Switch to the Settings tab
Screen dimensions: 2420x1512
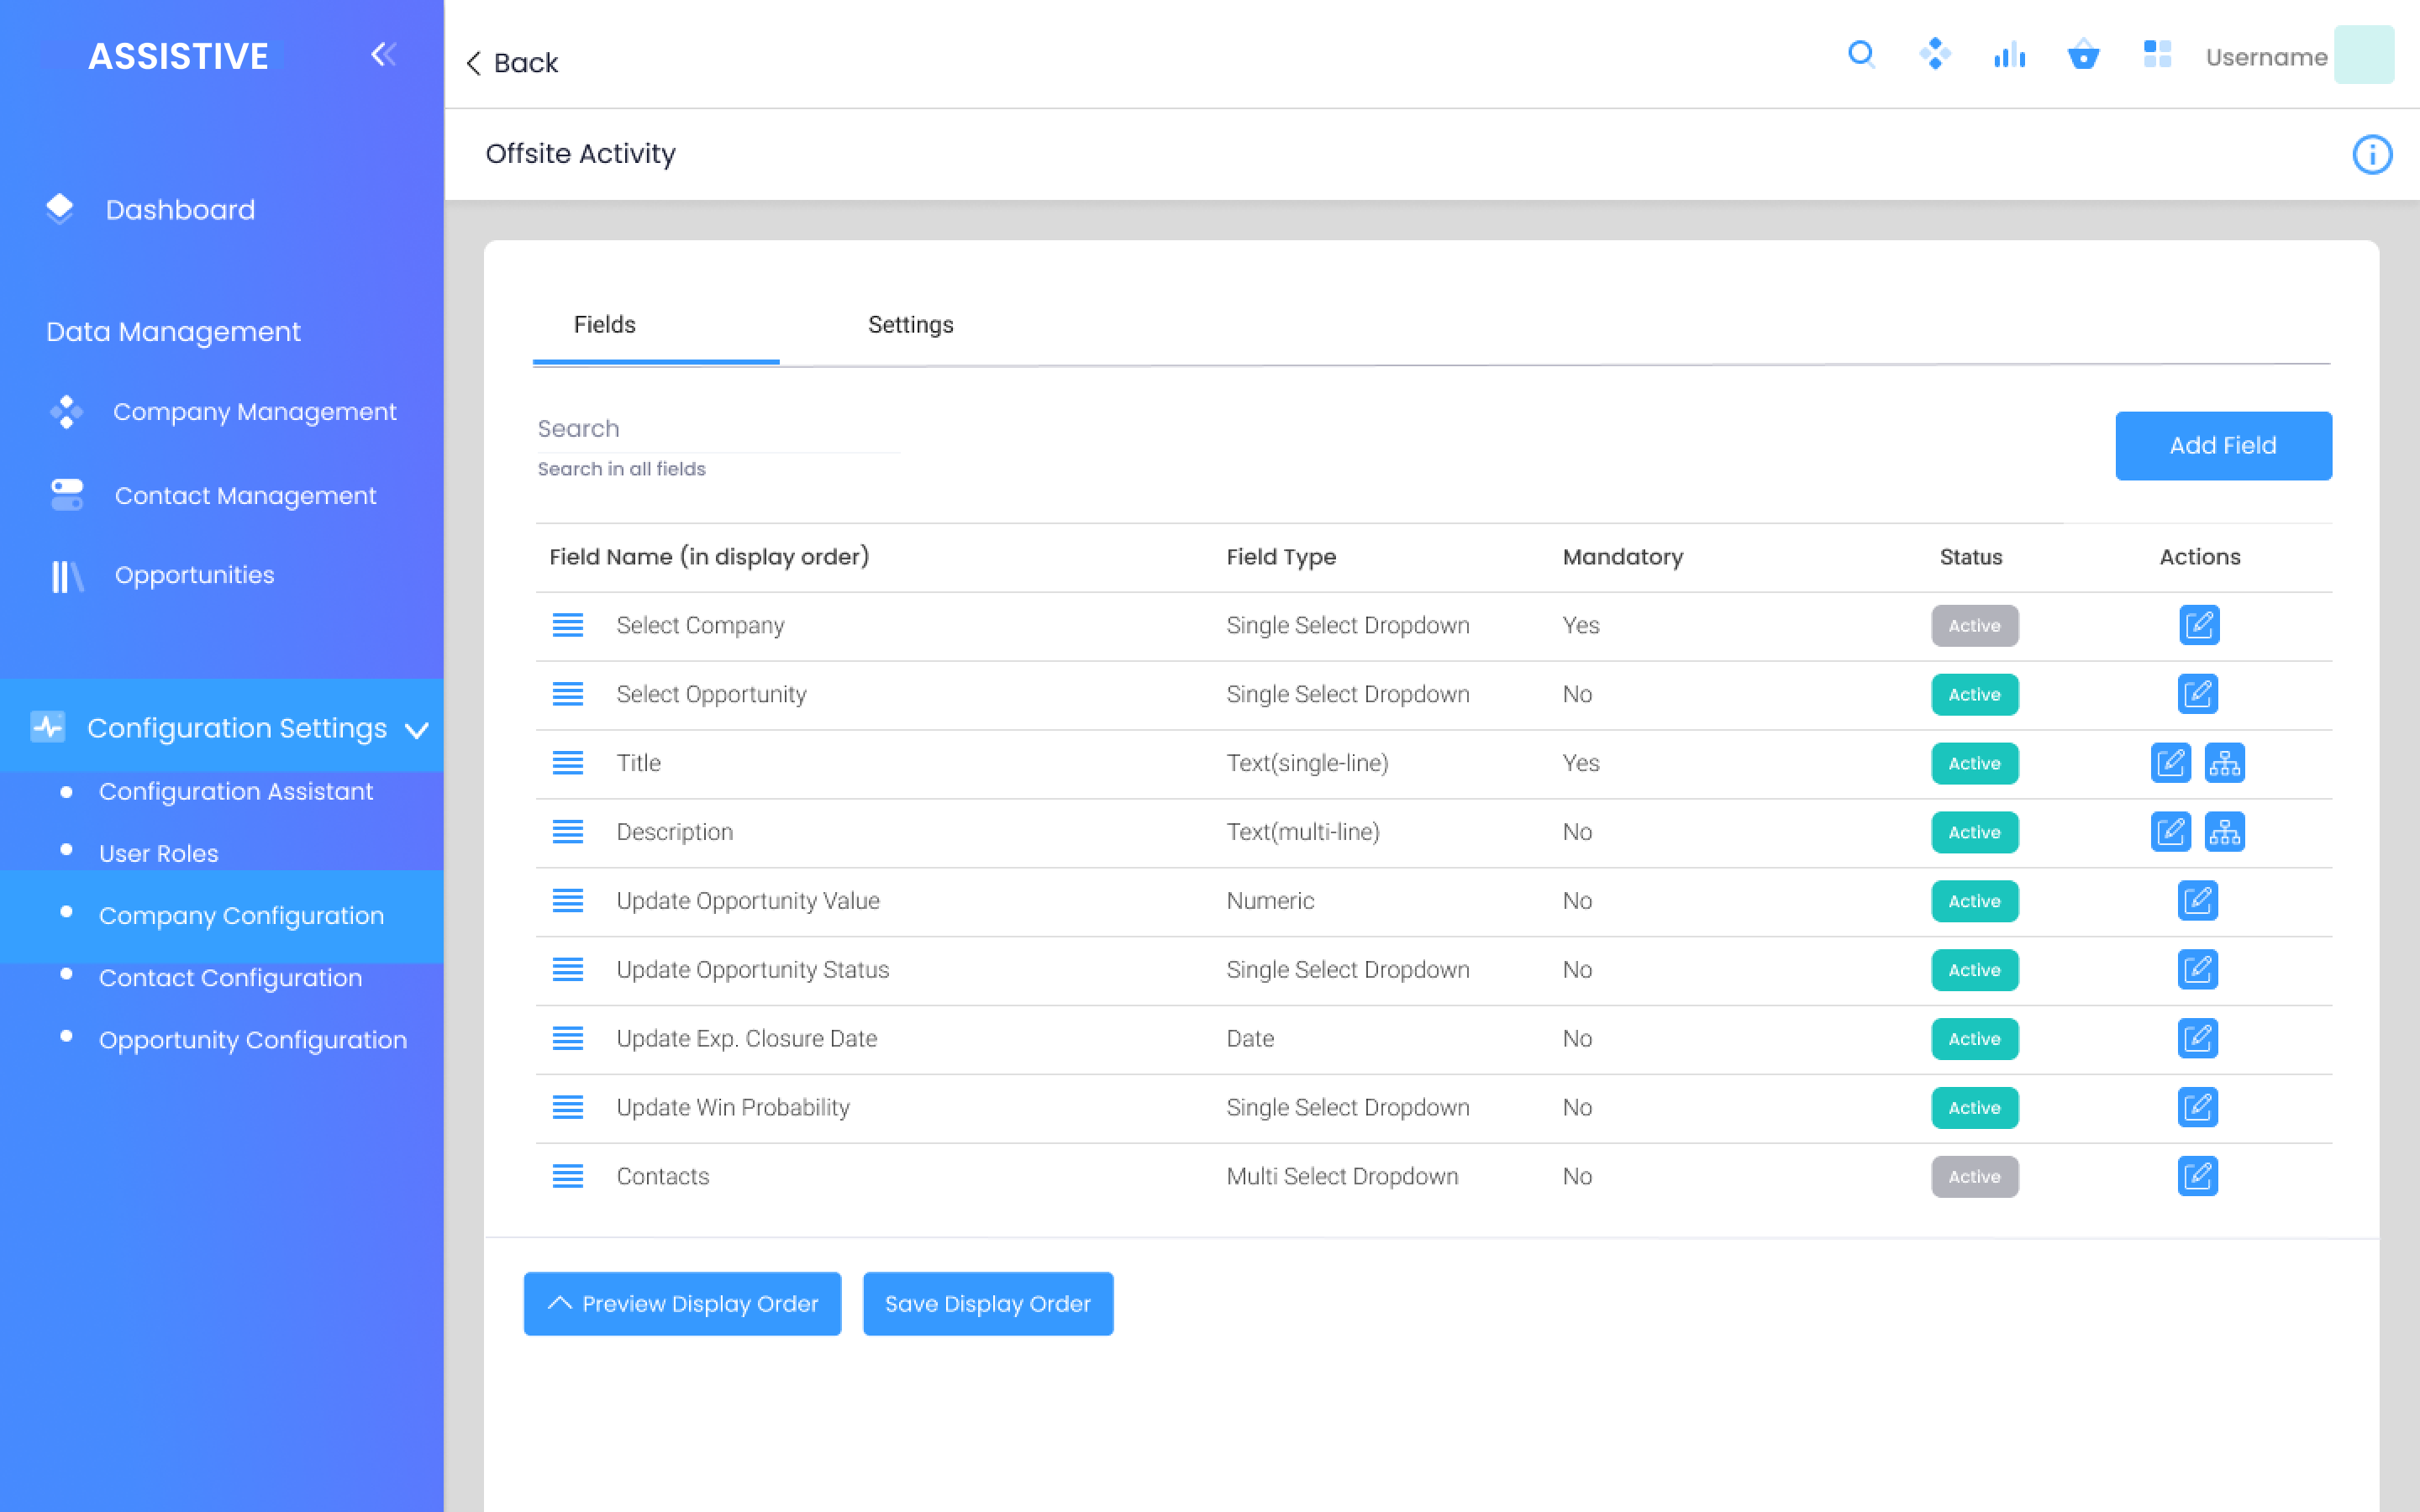pos(910,325)
